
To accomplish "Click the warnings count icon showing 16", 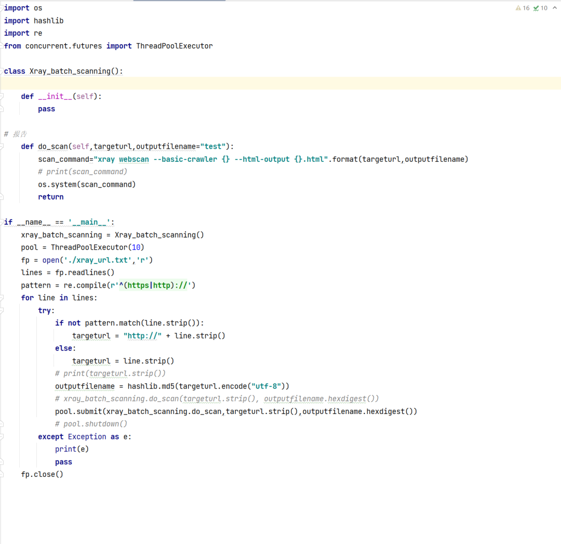I will 523,8.
